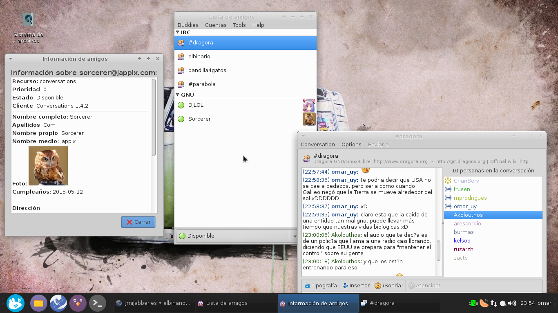
Task: Click ChanServ's founder star icon
Action: click(x=448, y=181)
